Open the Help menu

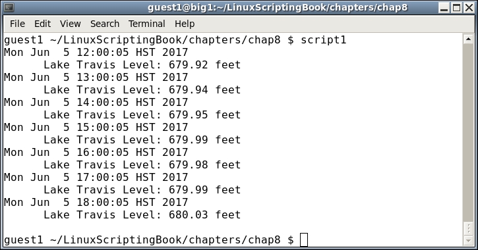185,24
